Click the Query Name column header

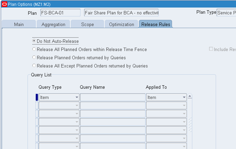point(92,87)
